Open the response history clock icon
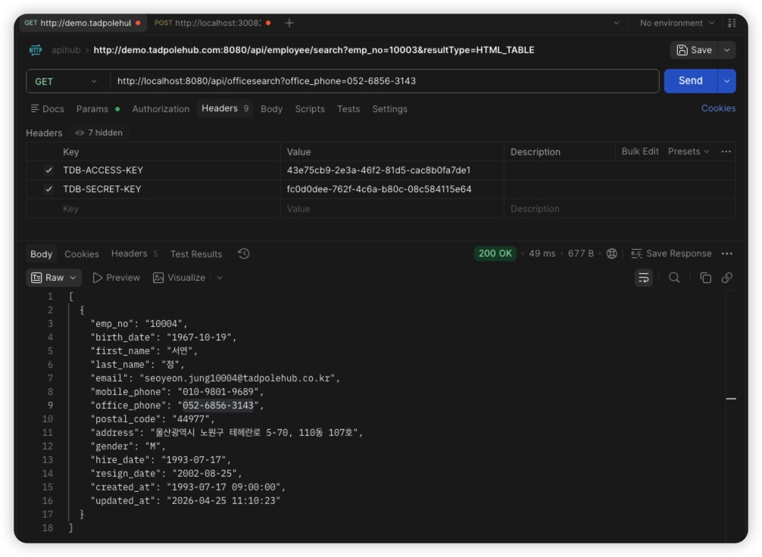762x557 pixels. (243, 254)
